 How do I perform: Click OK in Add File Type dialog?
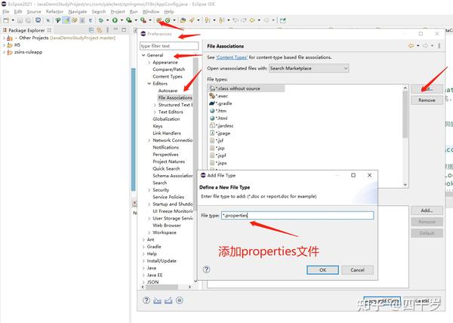(322, 270)
